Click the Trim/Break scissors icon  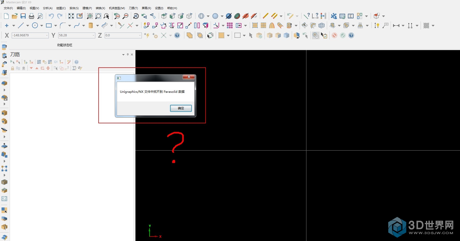click(121, 25)
